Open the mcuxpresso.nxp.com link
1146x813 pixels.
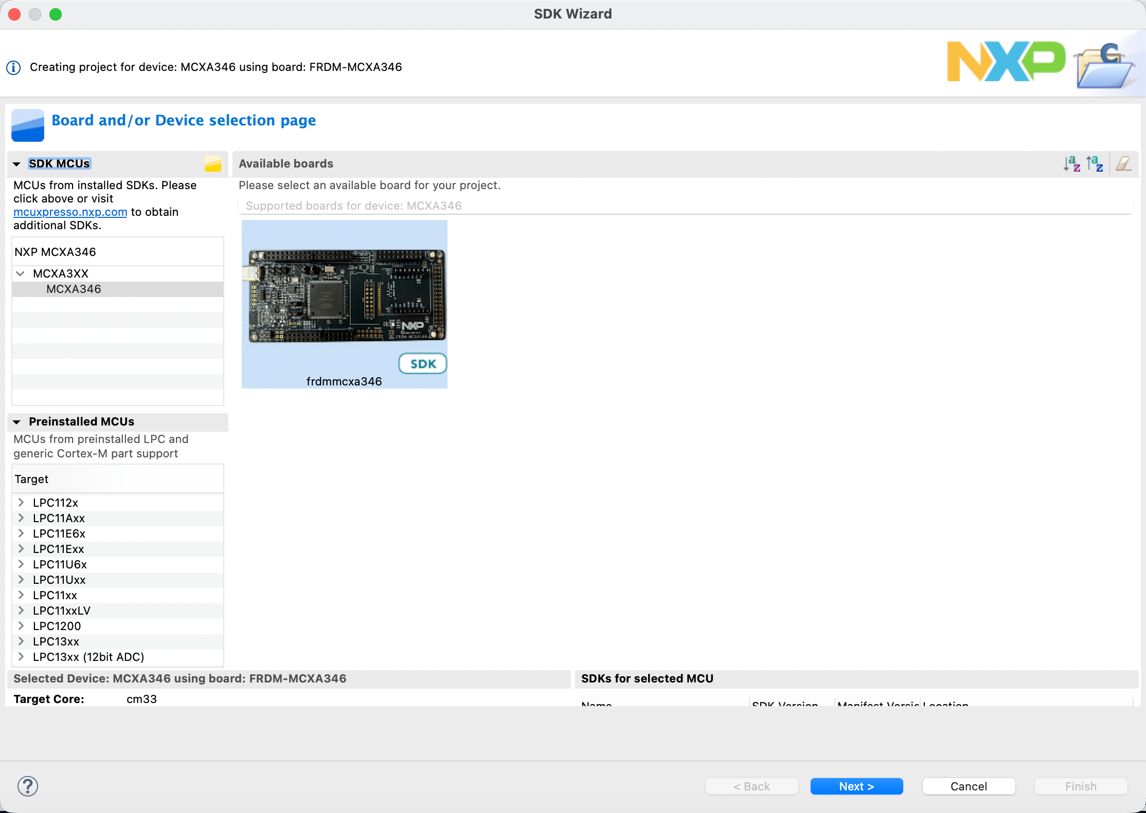tap(70, 212)
